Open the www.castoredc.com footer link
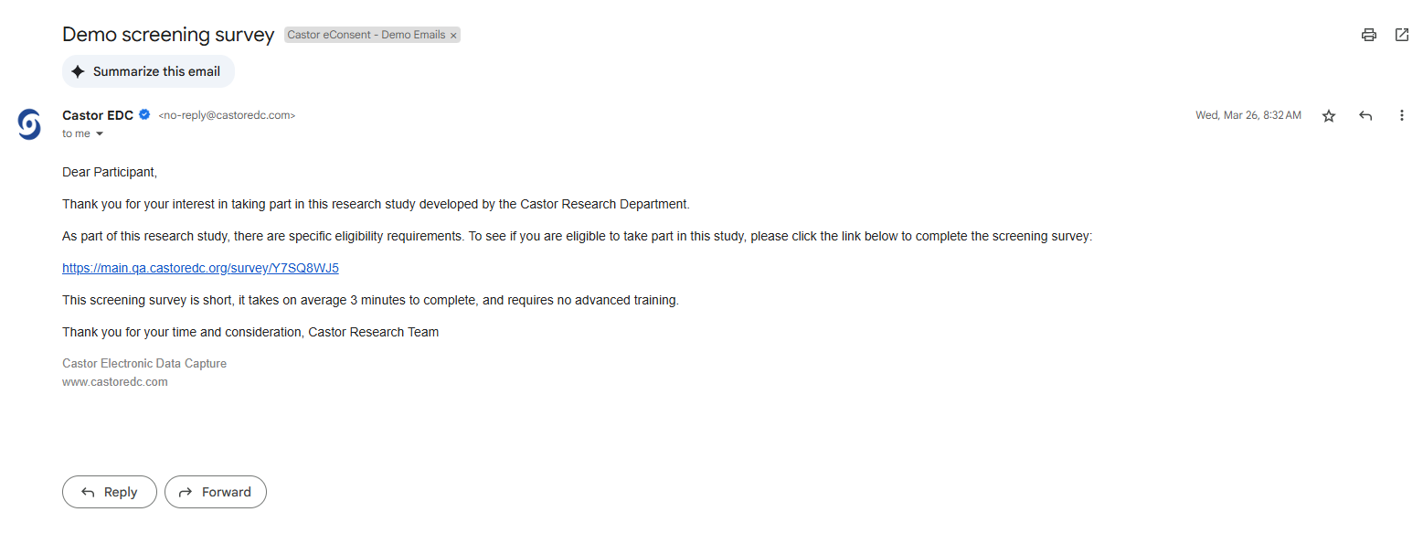 115,382
